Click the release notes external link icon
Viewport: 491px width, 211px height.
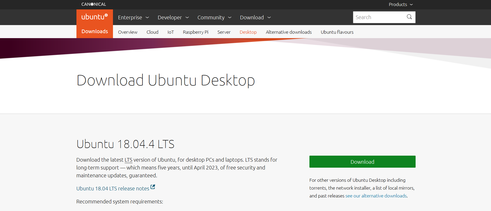(153, 187)
